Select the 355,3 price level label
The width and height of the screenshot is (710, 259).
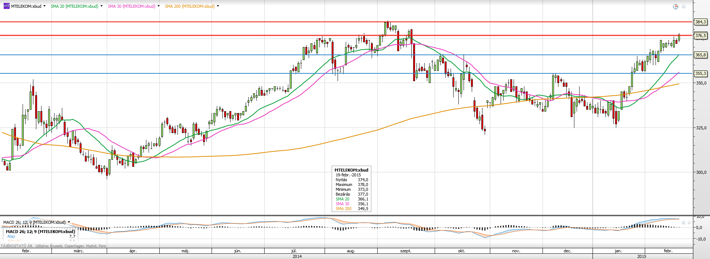(x=700, y=73)
